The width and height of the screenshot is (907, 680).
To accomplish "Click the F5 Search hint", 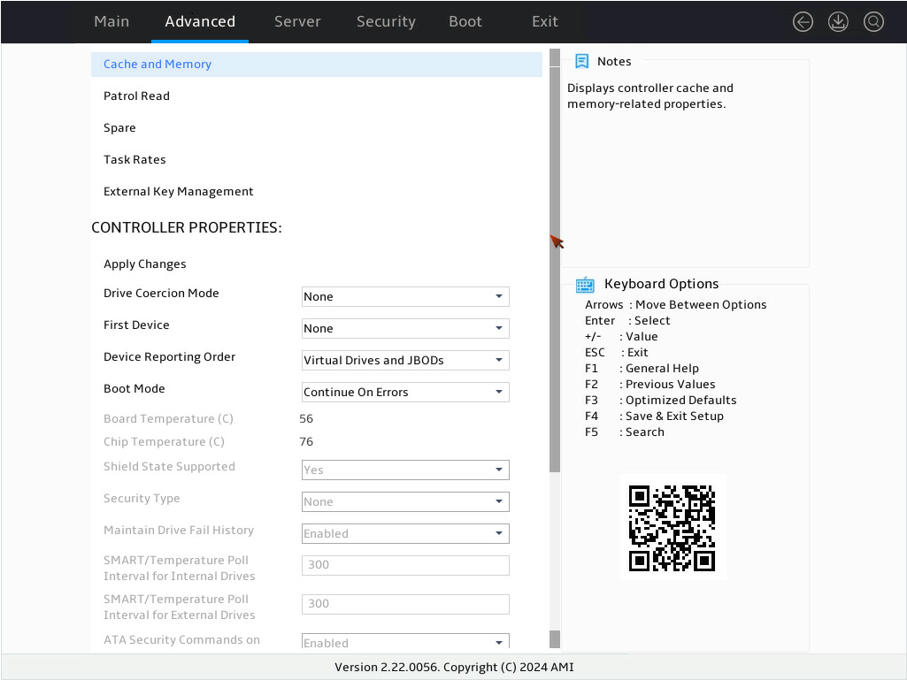I will (624, 432).
